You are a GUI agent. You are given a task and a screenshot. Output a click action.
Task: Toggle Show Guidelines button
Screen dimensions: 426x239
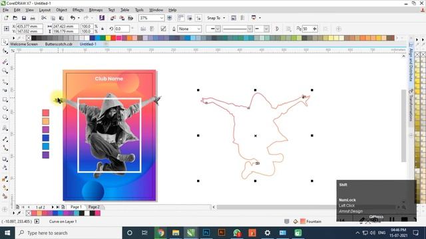(198, 18)
